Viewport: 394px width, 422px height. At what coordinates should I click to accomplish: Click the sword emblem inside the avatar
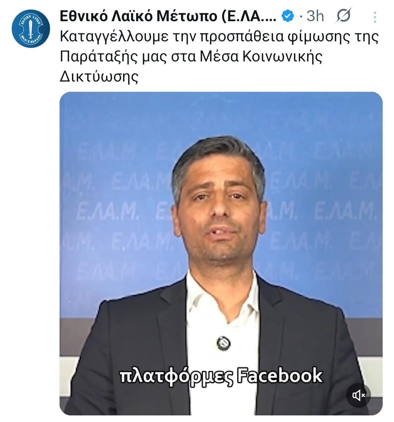pos(31,29)
